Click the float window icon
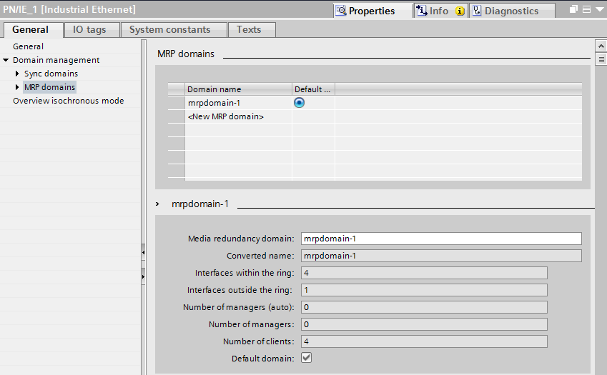The image size is (607, 375). click(x=573, y=10)
